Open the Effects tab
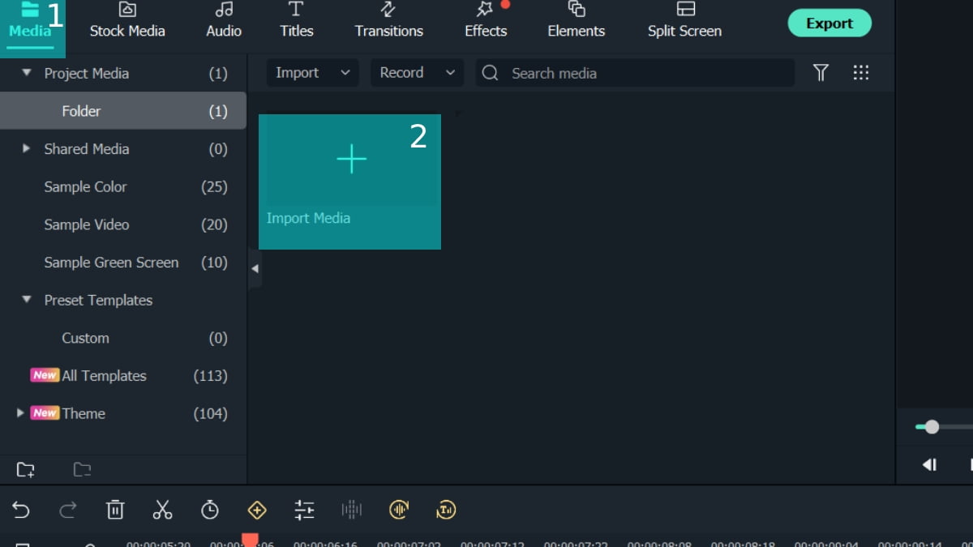The image size is (973, 547). pos(486,20)
